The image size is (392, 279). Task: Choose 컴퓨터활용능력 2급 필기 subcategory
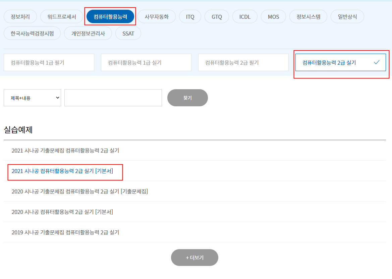[243, 62]
